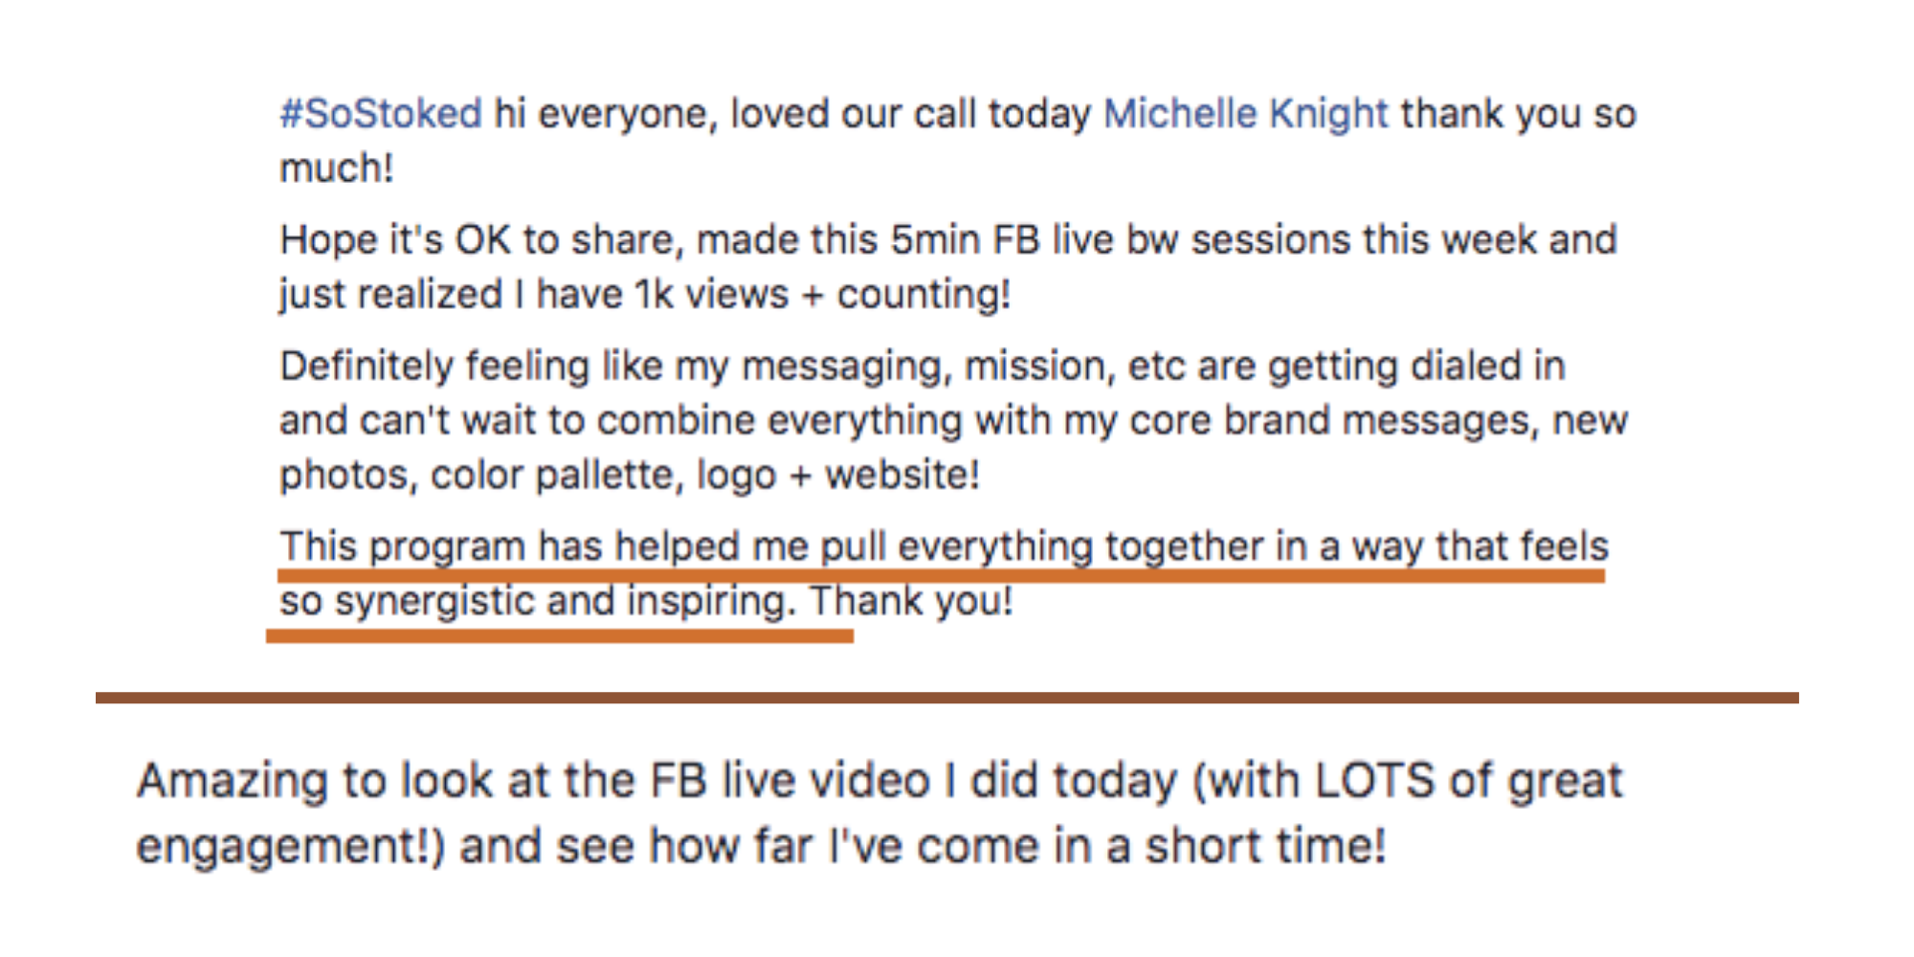Click the "core brand messages" phrase
Image resolution: width=1914 pixels, height=957 pixels.
pos(1334,421)
